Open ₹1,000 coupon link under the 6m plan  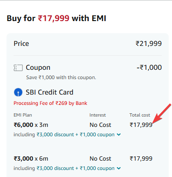tap(97, 168)
